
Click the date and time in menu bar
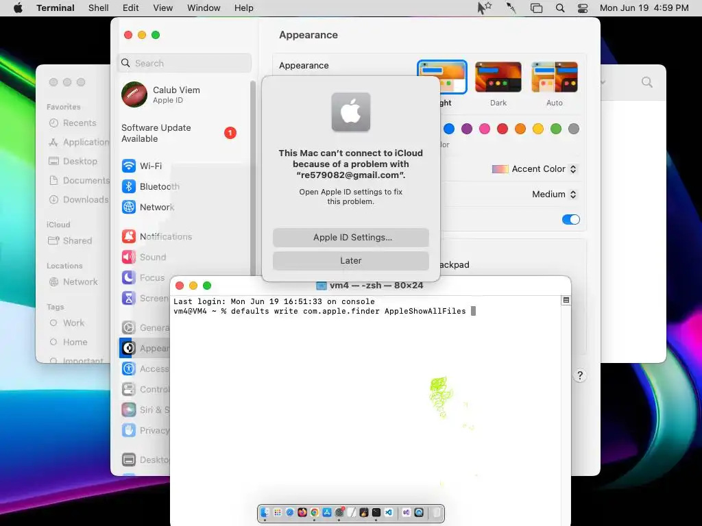[644, 8]
